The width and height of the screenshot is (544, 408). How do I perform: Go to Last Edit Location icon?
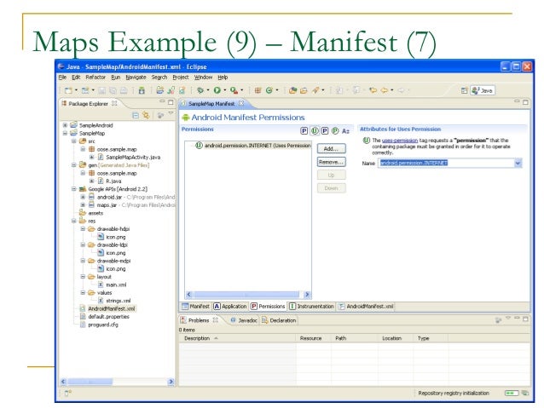point(373,90)
